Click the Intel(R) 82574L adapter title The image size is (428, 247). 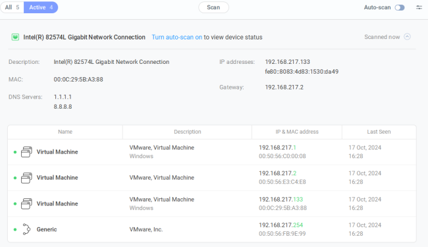(84, 37)
